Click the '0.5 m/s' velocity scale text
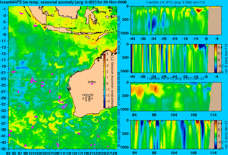This screenshot has height=155, width=228. tap(88, 99)
